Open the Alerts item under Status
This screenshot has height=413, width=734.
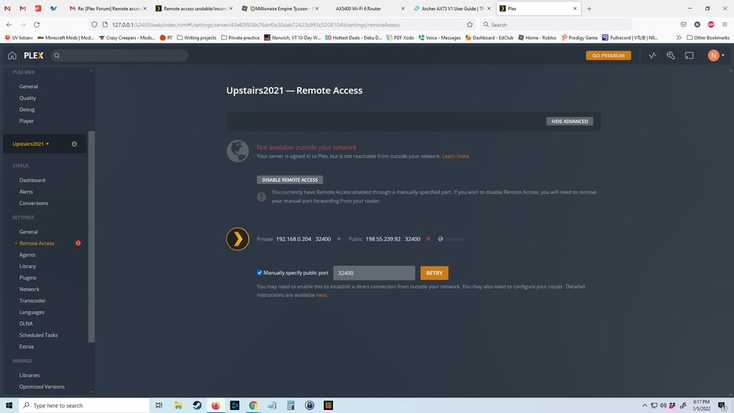pos(26,192)
